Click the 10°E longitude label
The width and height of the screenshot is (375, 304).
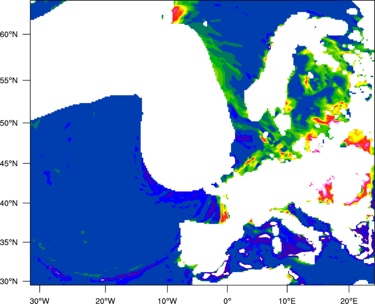tap(287, 301)
